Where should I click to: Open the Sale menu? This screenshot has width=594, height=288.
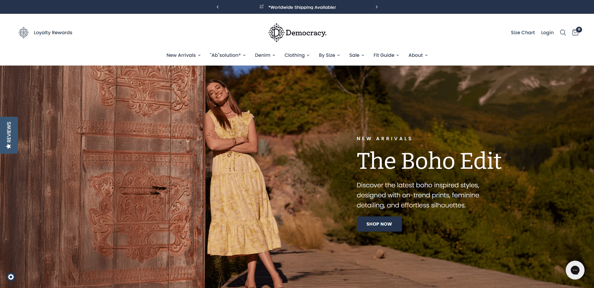point(357,55)
